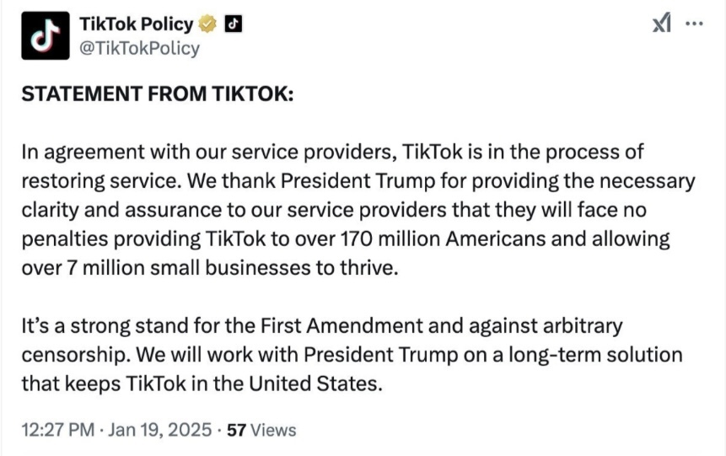Visit the @TikTokPolicy handle
Viewport: 726px width, 456px height.
139,48
